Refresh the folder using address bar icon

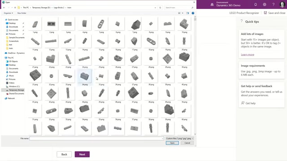pos(160,8)
